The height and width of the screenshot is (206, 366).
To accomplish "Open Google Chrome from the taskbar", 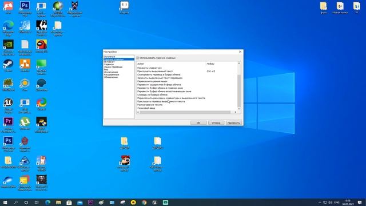I will tap(144, 202).
